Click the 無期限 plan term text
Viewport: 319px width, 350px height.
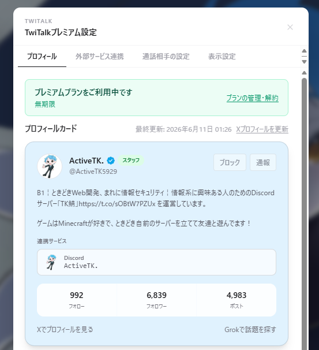coord(45,104)
